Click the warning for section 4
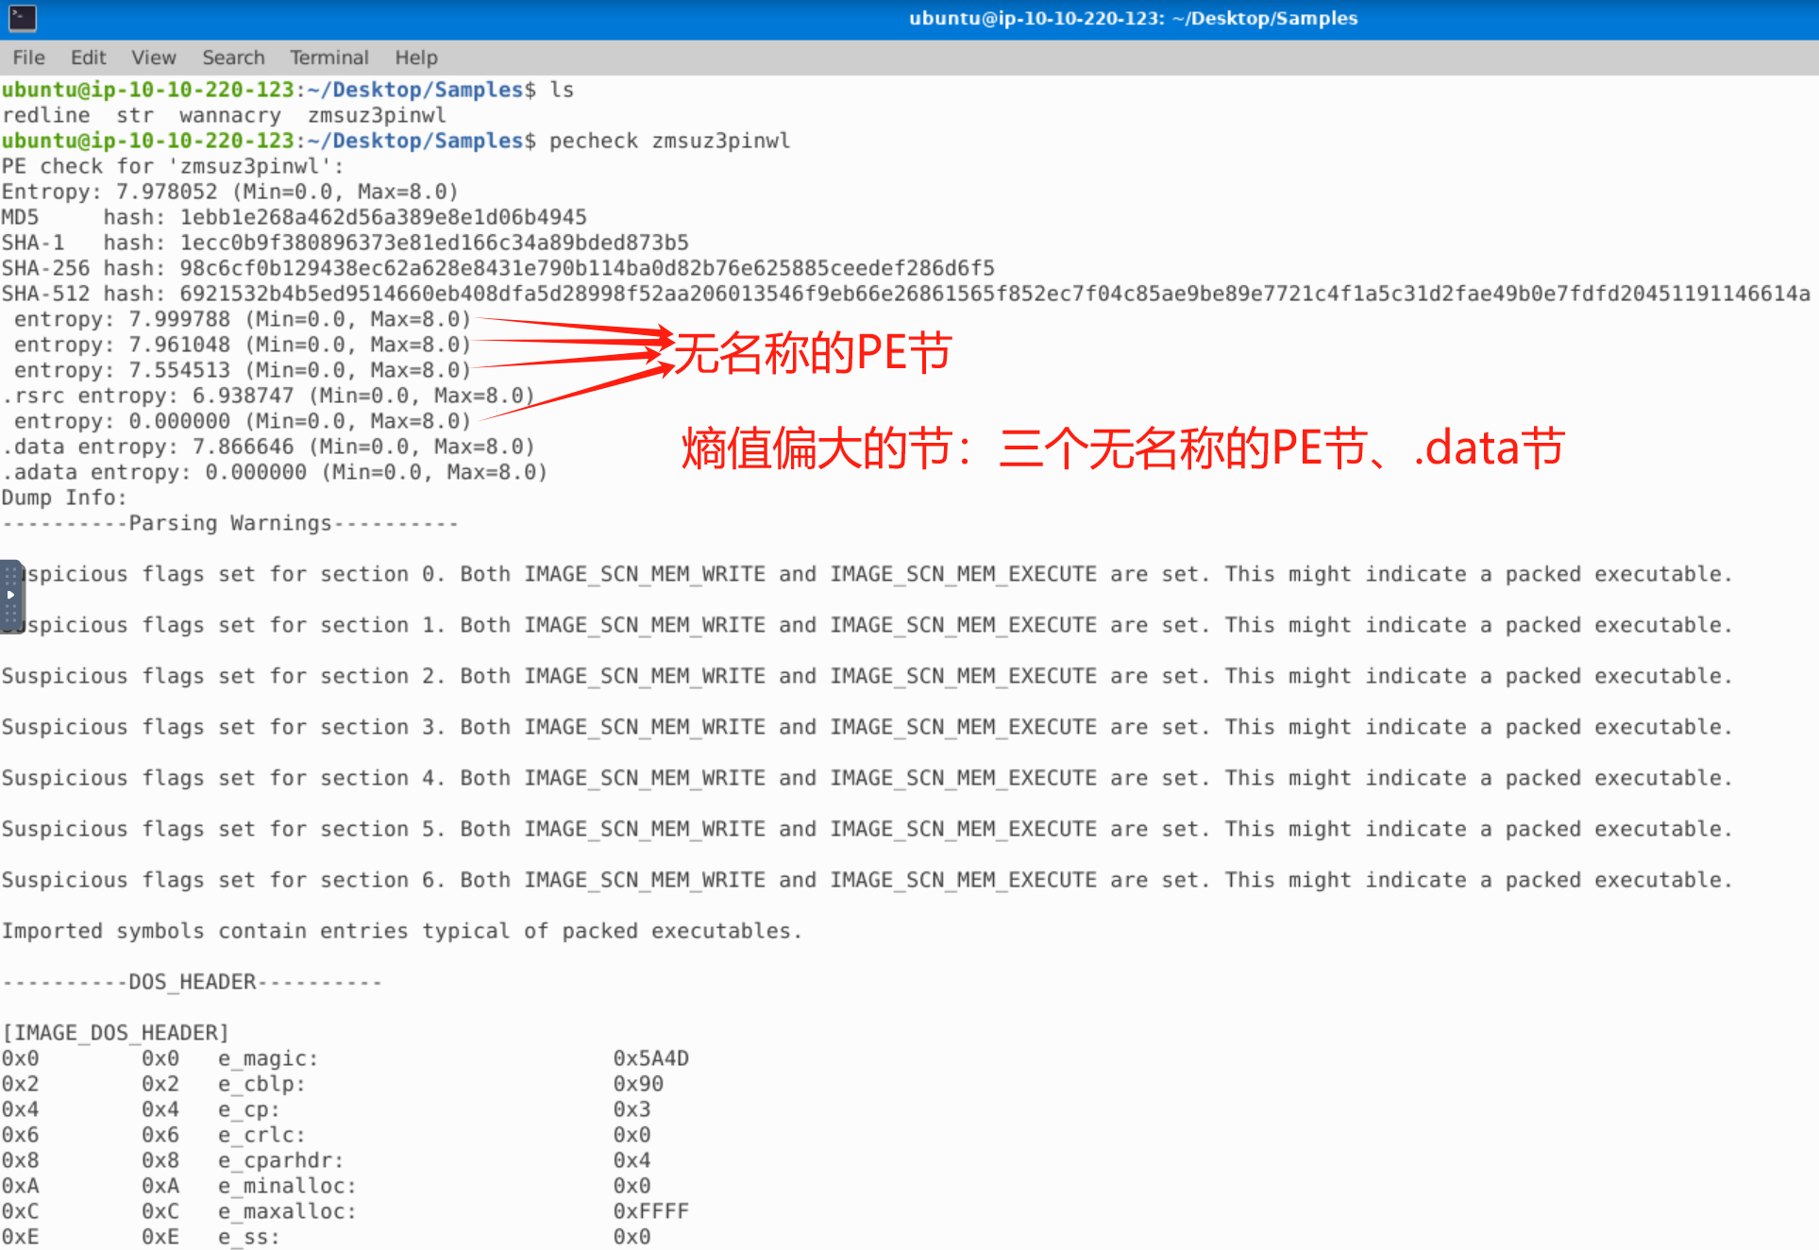 point(867,778)
